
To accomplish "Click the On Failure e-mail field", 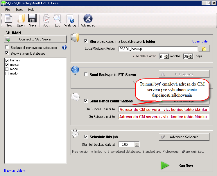I will pyautogui.click(x=164, y=117).
